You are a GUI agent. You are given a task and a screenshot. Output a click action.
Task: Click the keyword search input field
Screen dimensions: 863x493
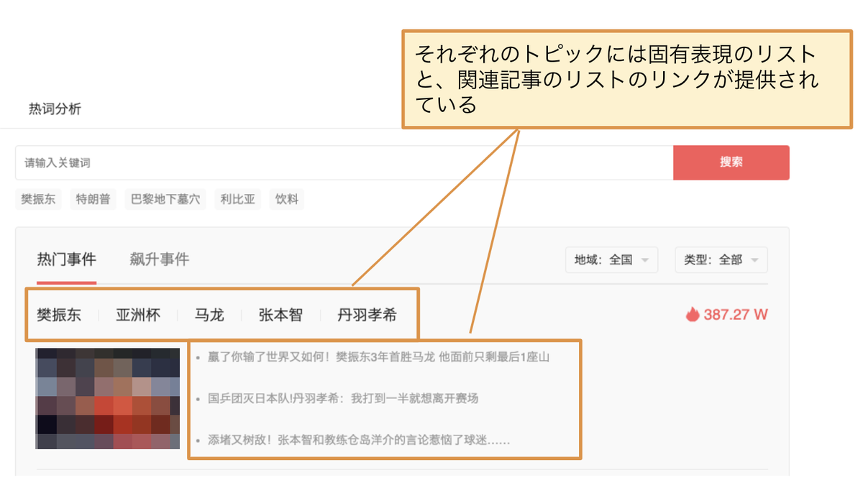click(288, 162)
